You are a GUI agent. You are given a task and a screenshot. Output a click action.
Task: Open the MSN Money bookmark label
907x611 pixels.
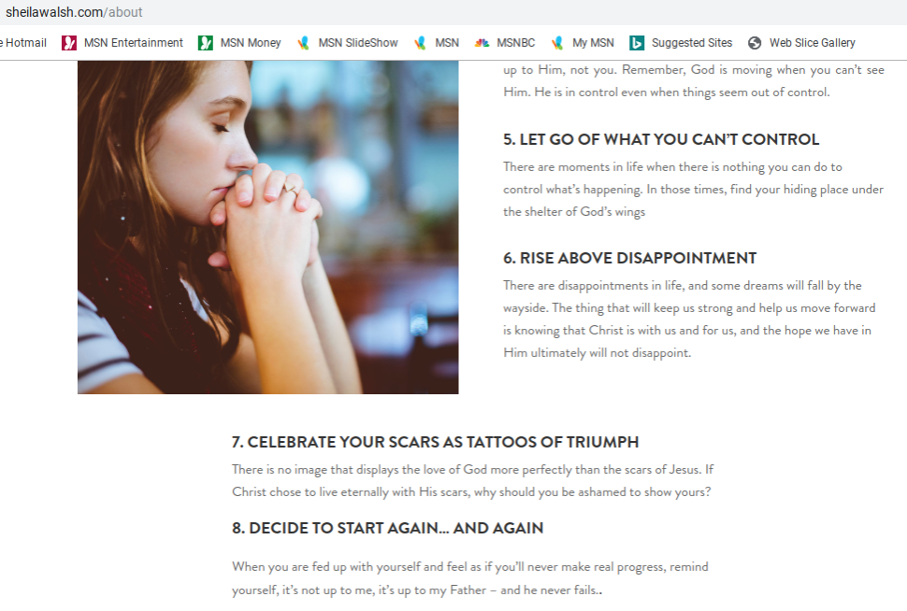click(251, 43)
